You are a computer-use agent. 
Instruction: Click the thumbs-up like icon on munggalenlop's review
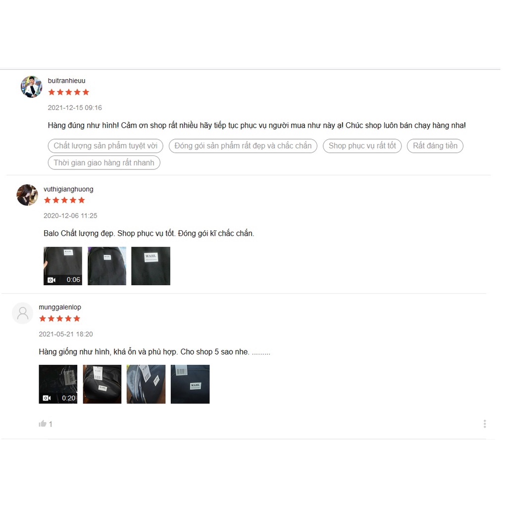click(43, 424)
